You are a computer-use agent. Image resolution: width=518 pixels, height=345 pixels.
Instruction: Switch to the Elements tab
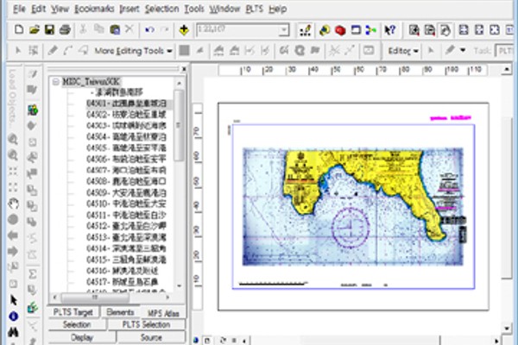(120, 312)
